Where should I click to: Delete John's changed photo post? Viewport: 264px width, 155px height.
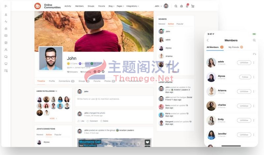click(x=104, y=121)
